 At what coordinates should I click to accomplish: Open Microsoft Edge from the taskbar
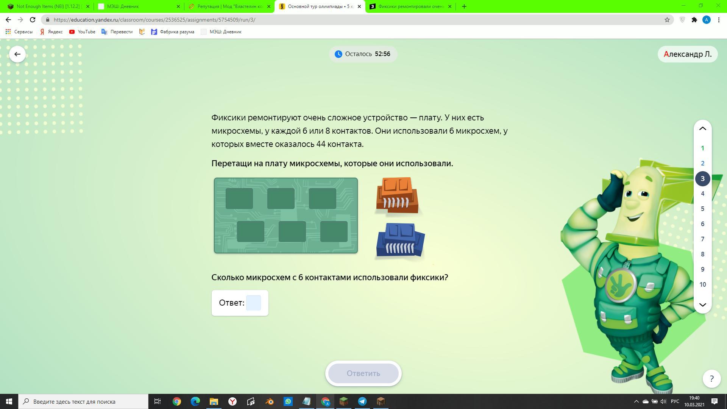pos(195,401)
